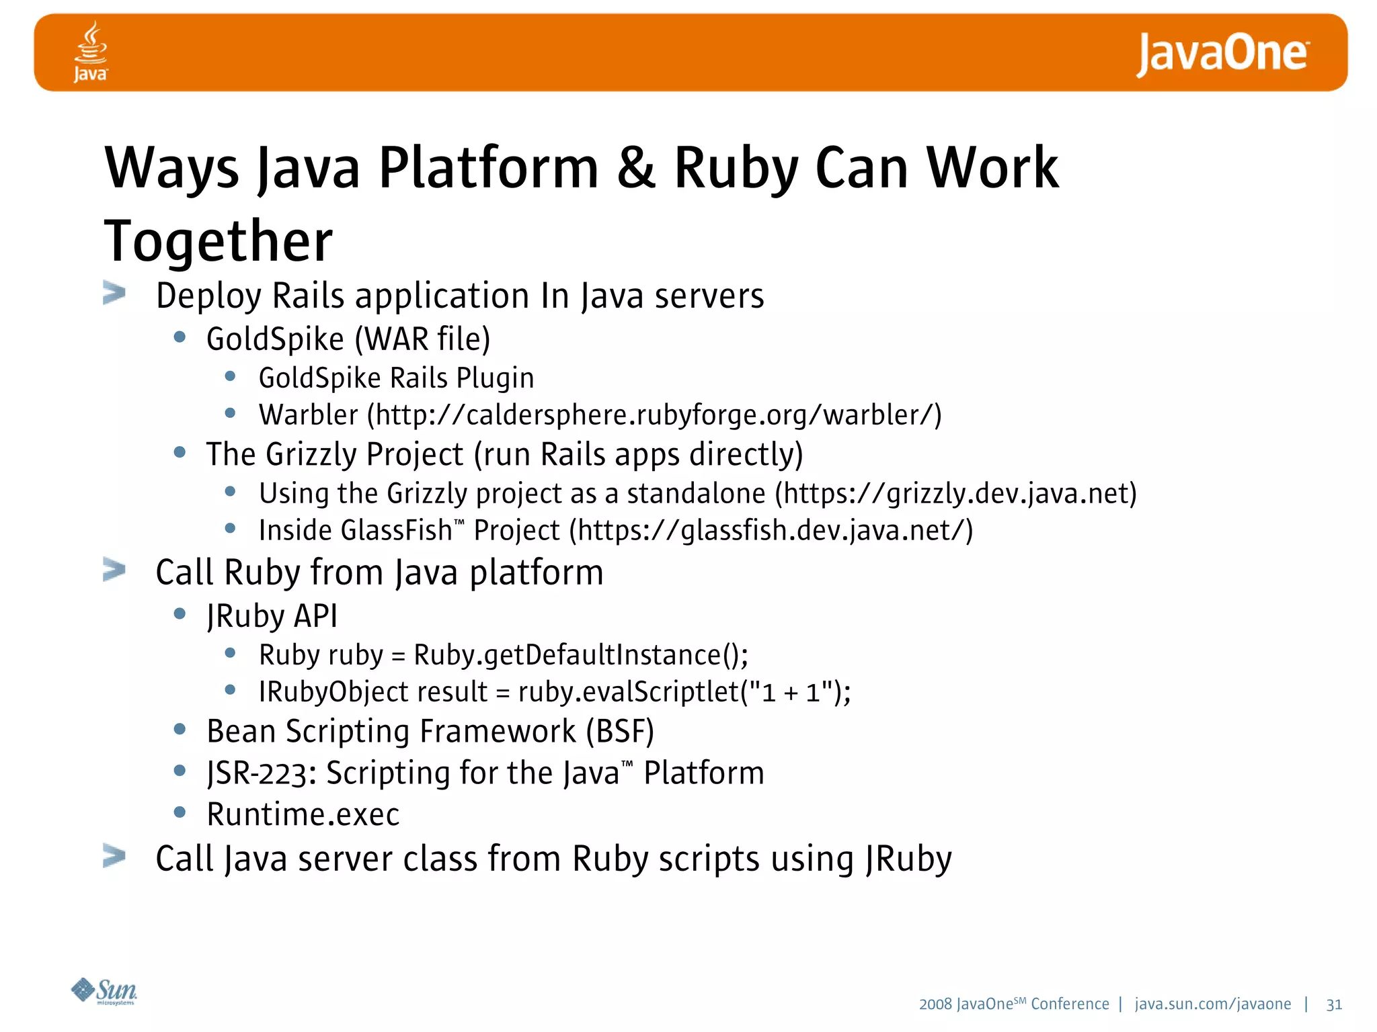Click arrow bullet beside Call Java server class
The height and width of the screenshot is (1032, 1377).
[114, 856]
